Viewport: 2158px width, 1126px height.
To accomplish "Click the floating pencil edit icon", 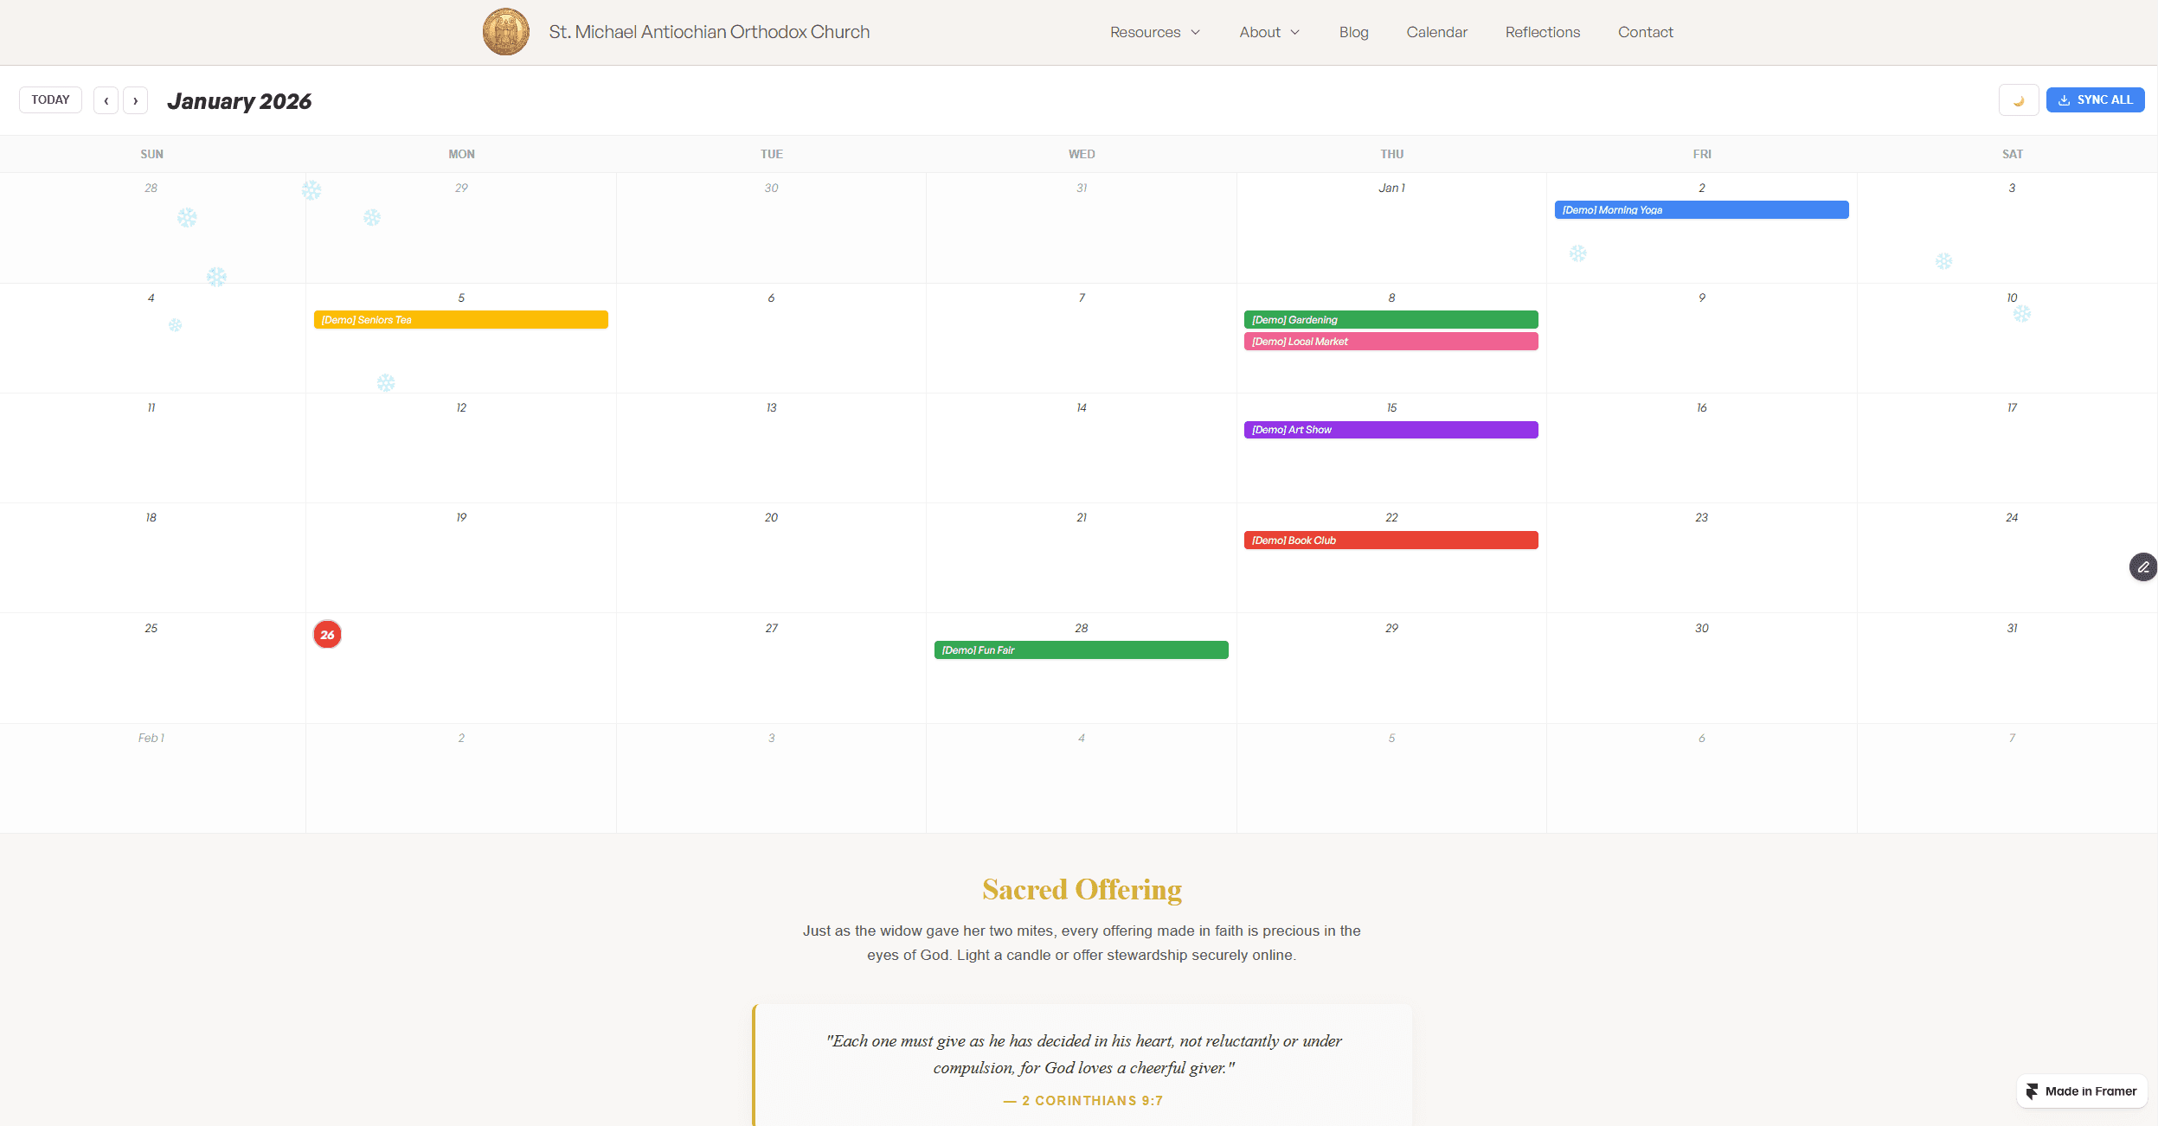I will pyautogui.click(x=2142, y=567).
